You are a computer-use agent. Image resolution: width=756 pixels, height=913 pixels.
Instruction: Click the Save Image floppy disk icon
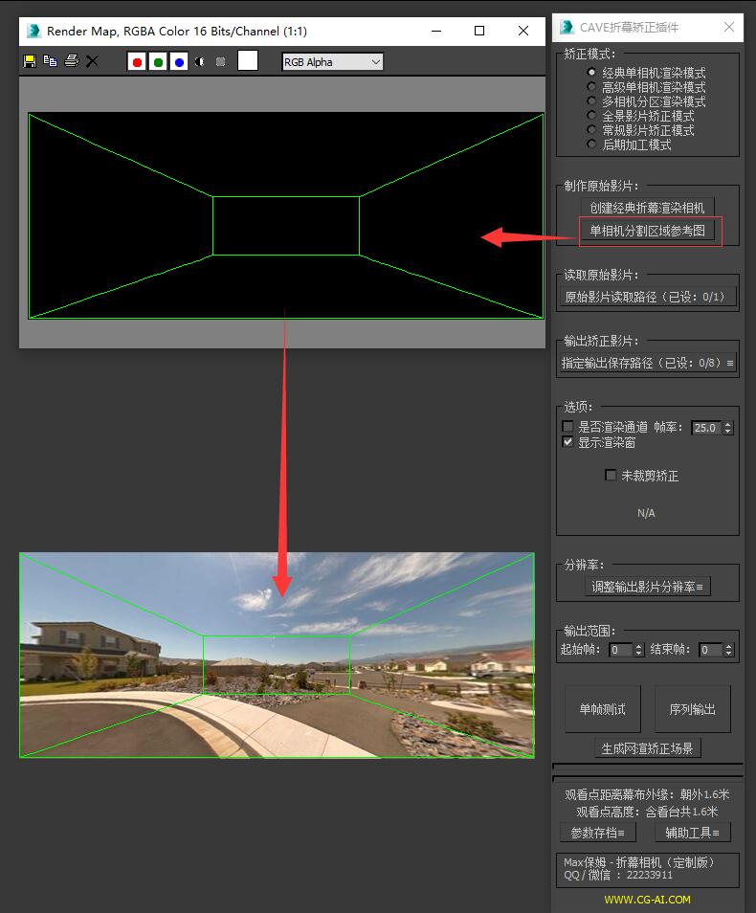(x=30, y=61)
